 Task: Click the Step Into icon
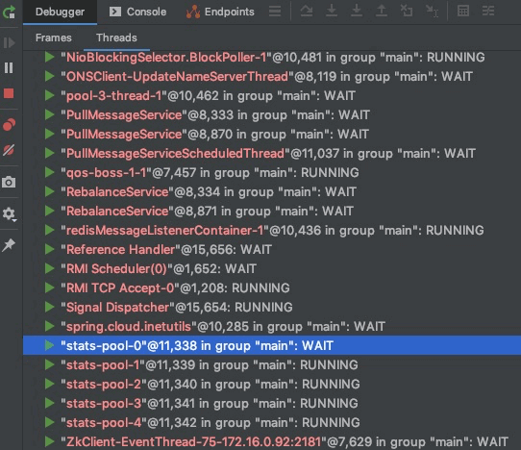point(332,11)
